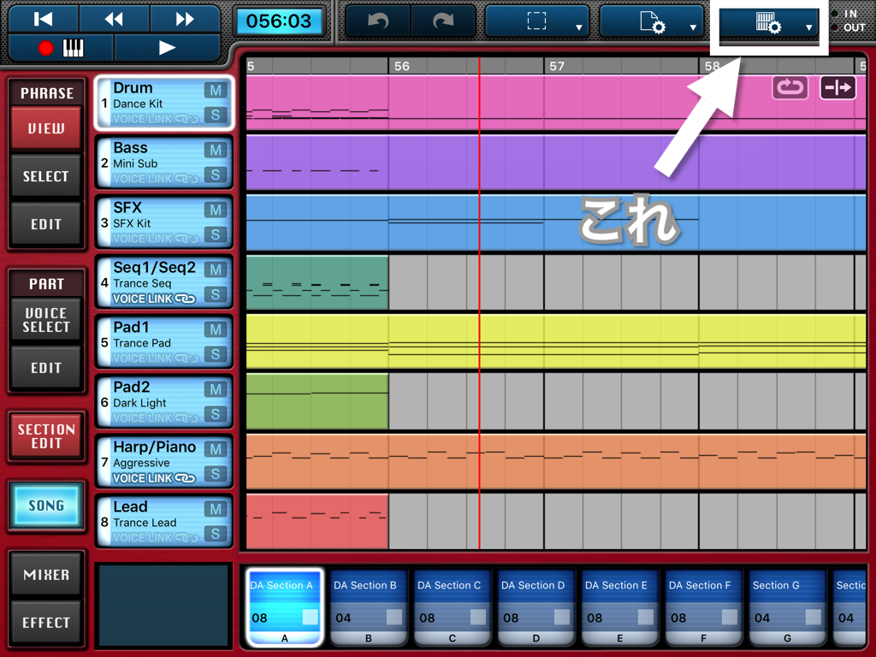Open the keyboard settings utility menu
The width and height of the screenshot is (876, 657).
click(769, 22)
